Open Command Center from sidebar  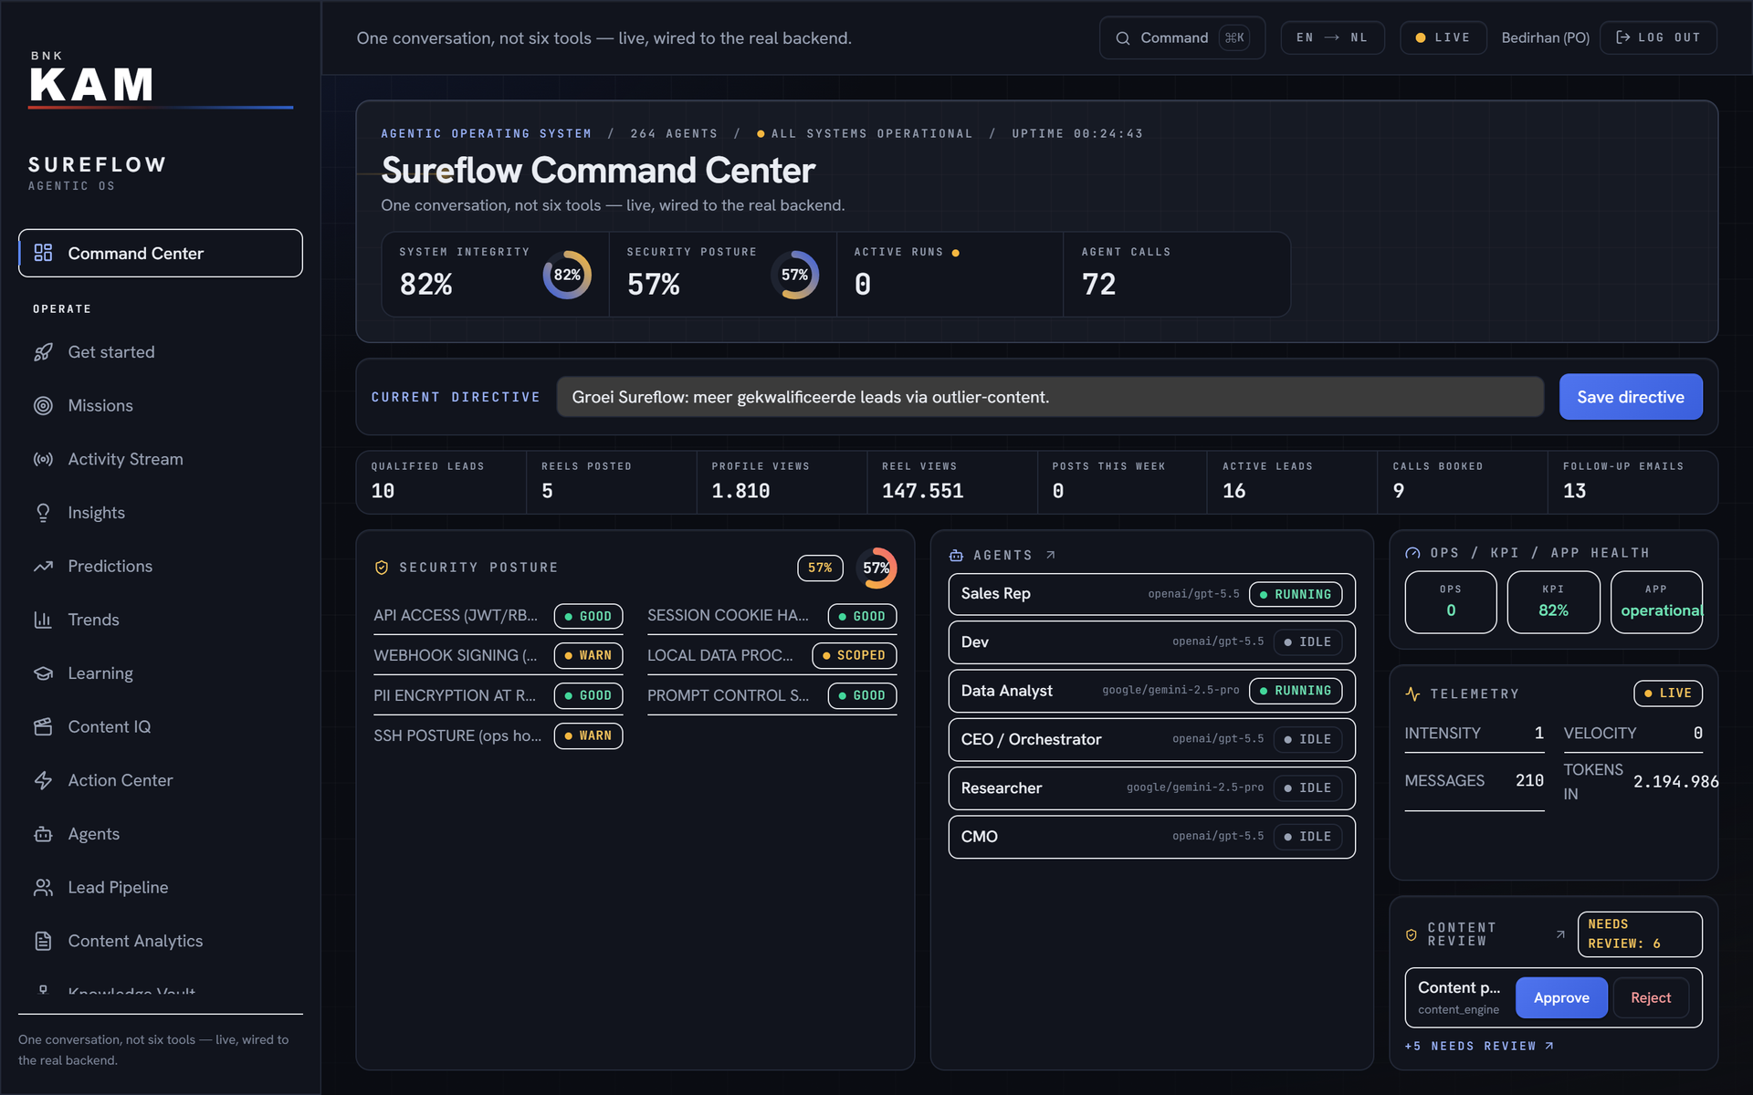click(160, 253)
